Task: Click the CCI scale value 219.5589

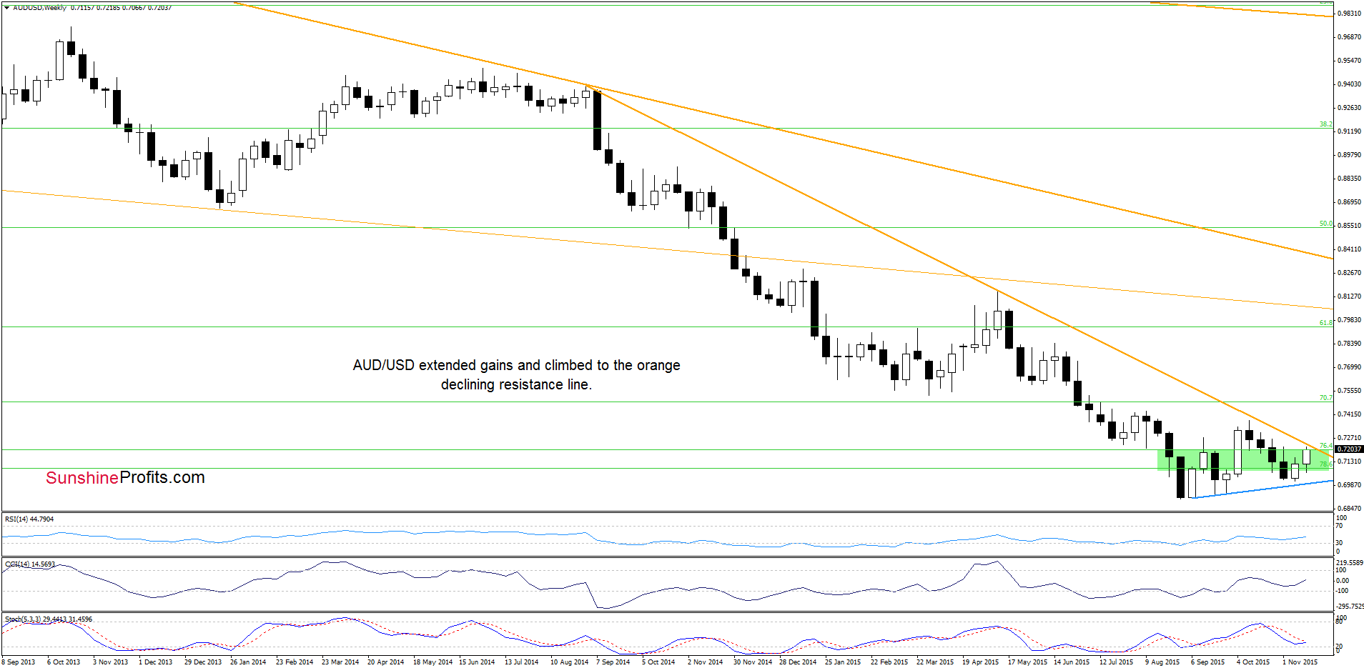Action: coord(1349,563)
